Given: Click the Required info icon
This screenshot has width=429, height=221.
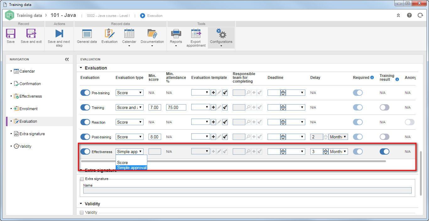Looking at the screenshot, I should [x=372, y=77].
